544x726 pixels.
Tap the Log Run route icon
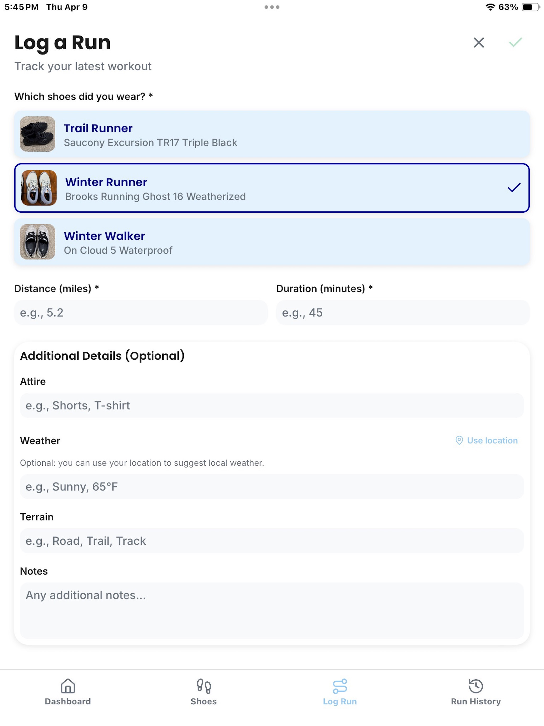(x=340, y=686)
